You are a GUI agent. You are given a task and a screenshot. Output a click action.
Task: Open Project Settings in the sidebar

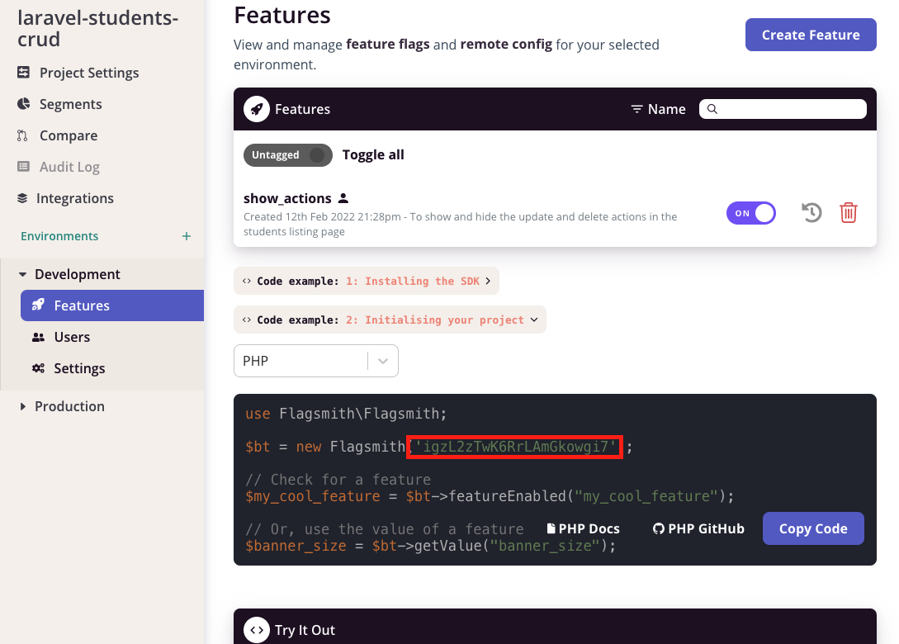[89, 73]
